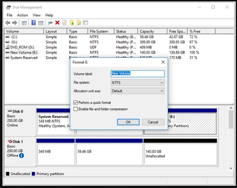Click the settings list toolbar icon
The height and width of the screenshot is (188, 237).
pyautogui.click(x=85, y=23)
